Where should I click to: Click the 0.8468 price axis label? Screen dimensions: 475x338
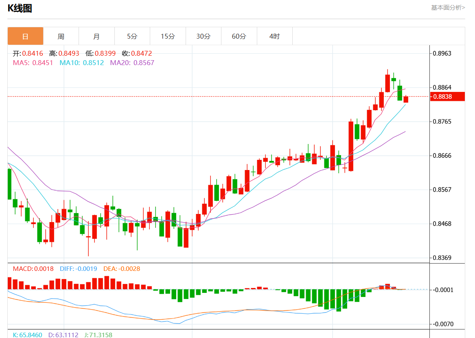(442, 224)
